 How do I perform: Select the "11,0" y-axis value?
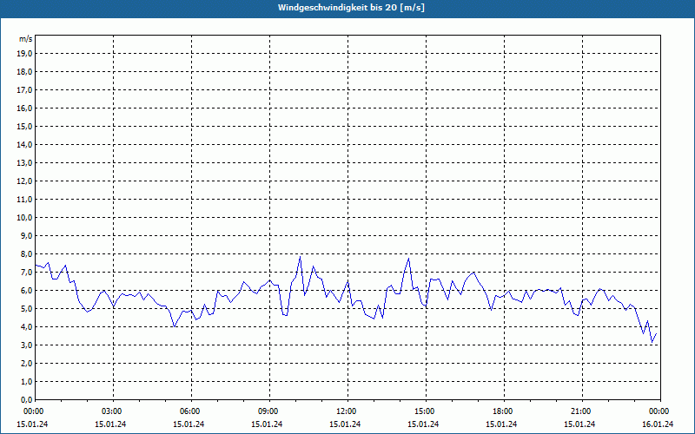(x=24, y=200)
